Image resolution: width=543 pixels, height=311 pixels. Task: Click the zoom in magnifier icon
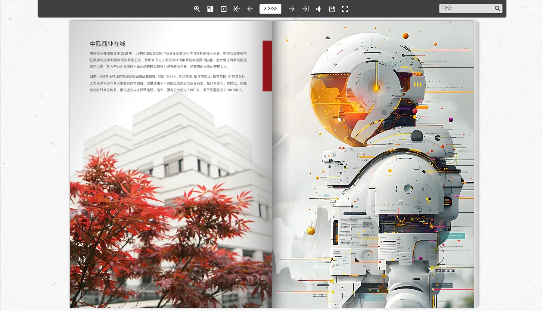tap(197, 9)
